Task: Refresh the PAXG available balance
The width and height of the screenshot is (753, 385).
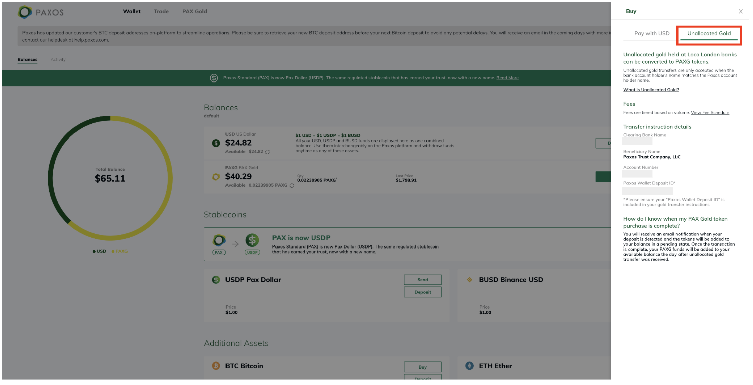Action: point(292,186)
